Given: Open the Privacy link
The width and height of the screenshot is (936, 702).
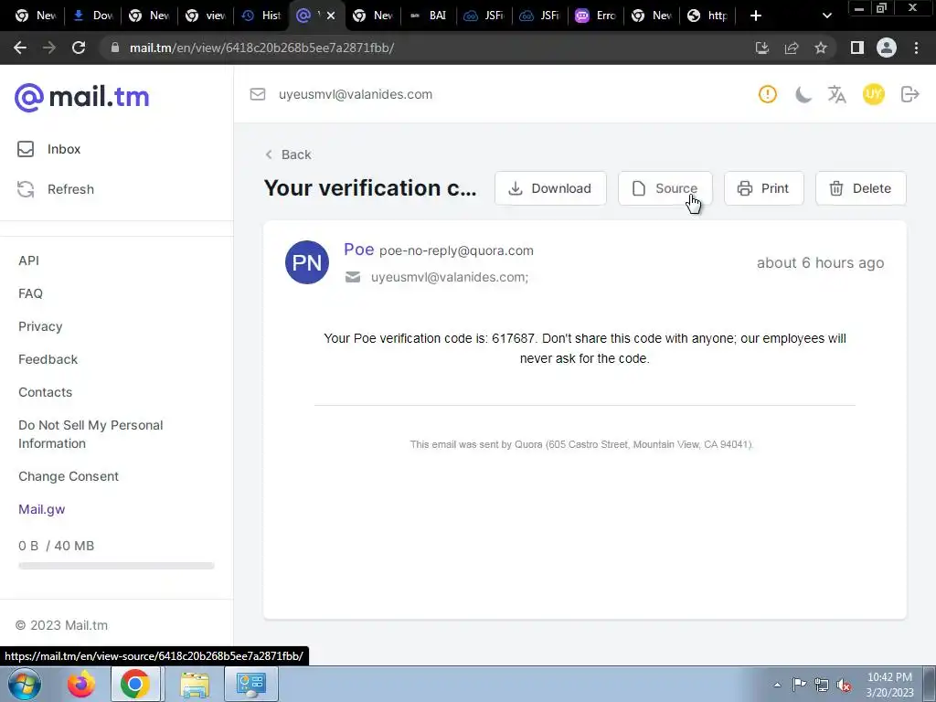Looking at the screenshot, I should coord(40,326).
